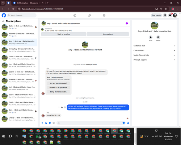This screenshot has width=181, height=145.
Task: Open the Shanelle conversation
Action: (19, 80)
